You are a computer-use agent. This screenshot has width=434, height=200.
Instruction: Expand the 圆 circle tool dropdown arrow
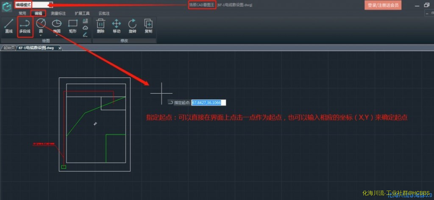(41, 36)
